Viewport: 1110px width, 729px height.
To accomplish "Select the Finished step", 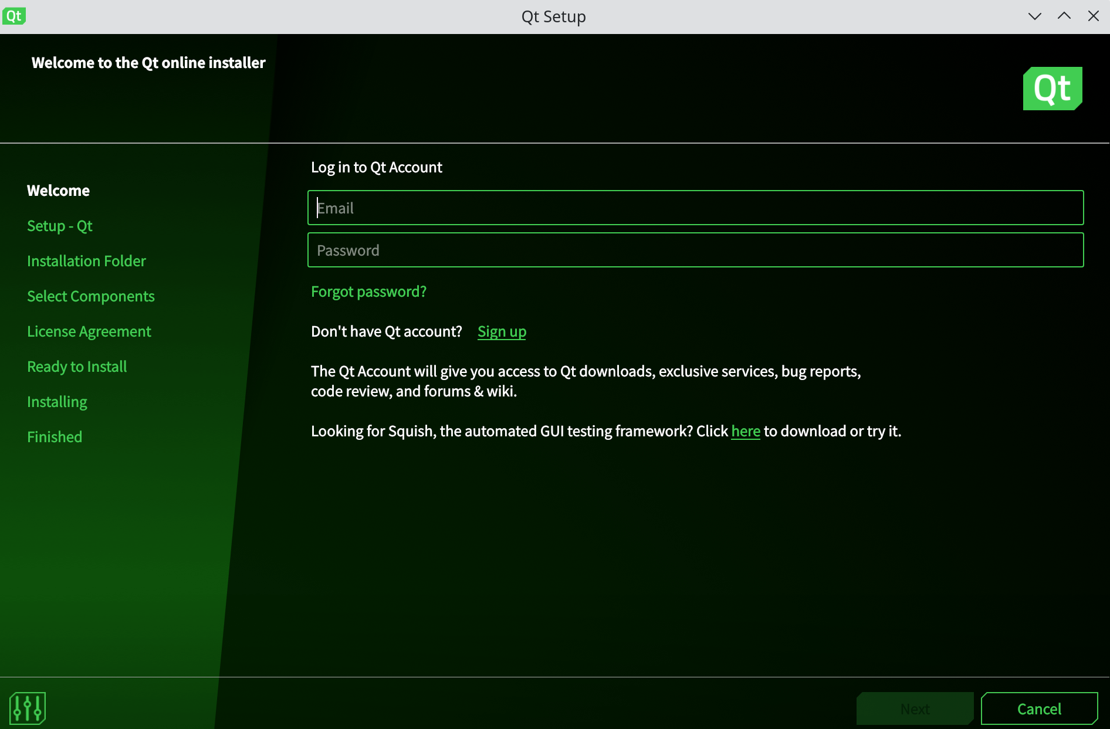I will 55,437.
